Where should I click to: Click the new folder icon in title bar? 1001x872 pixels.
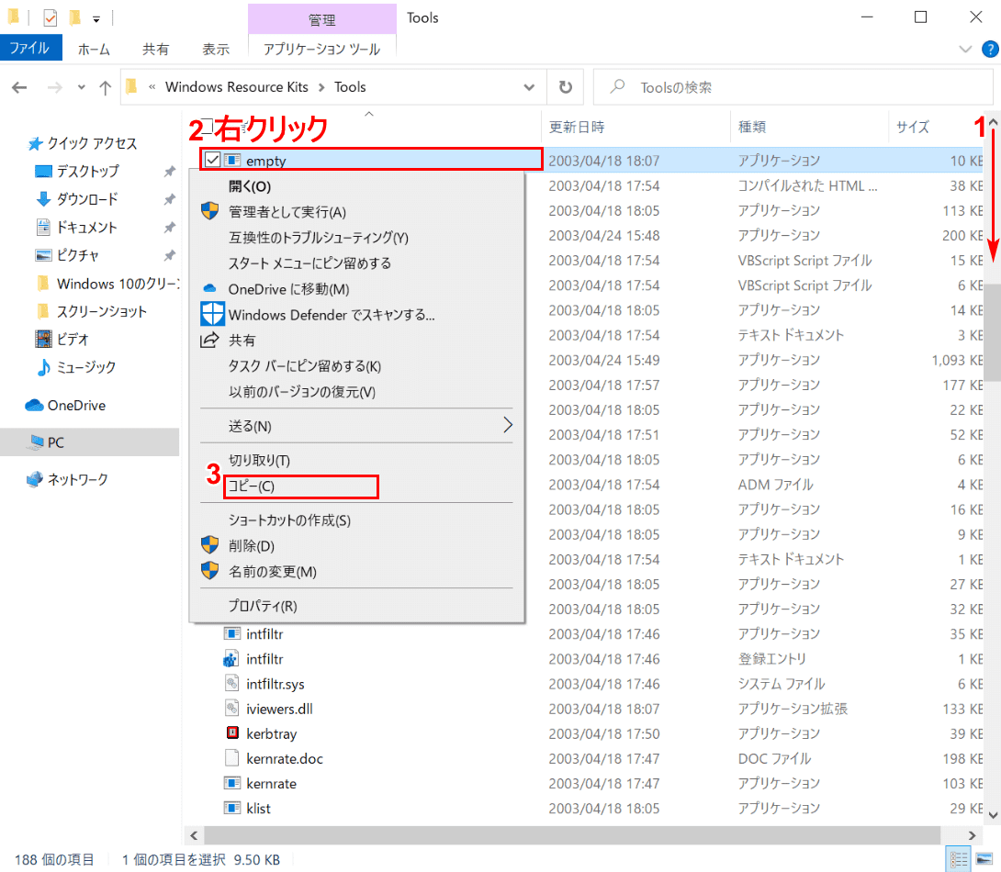74,17
